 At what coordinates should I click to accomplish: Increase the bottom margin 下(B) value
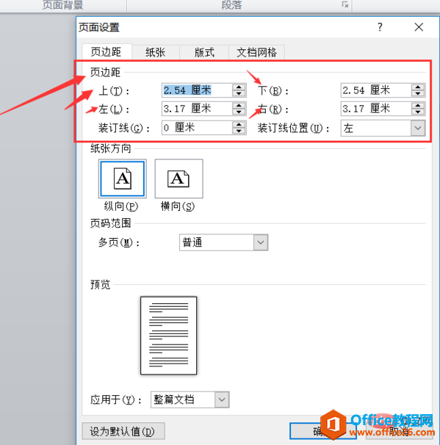coord(418,87)
